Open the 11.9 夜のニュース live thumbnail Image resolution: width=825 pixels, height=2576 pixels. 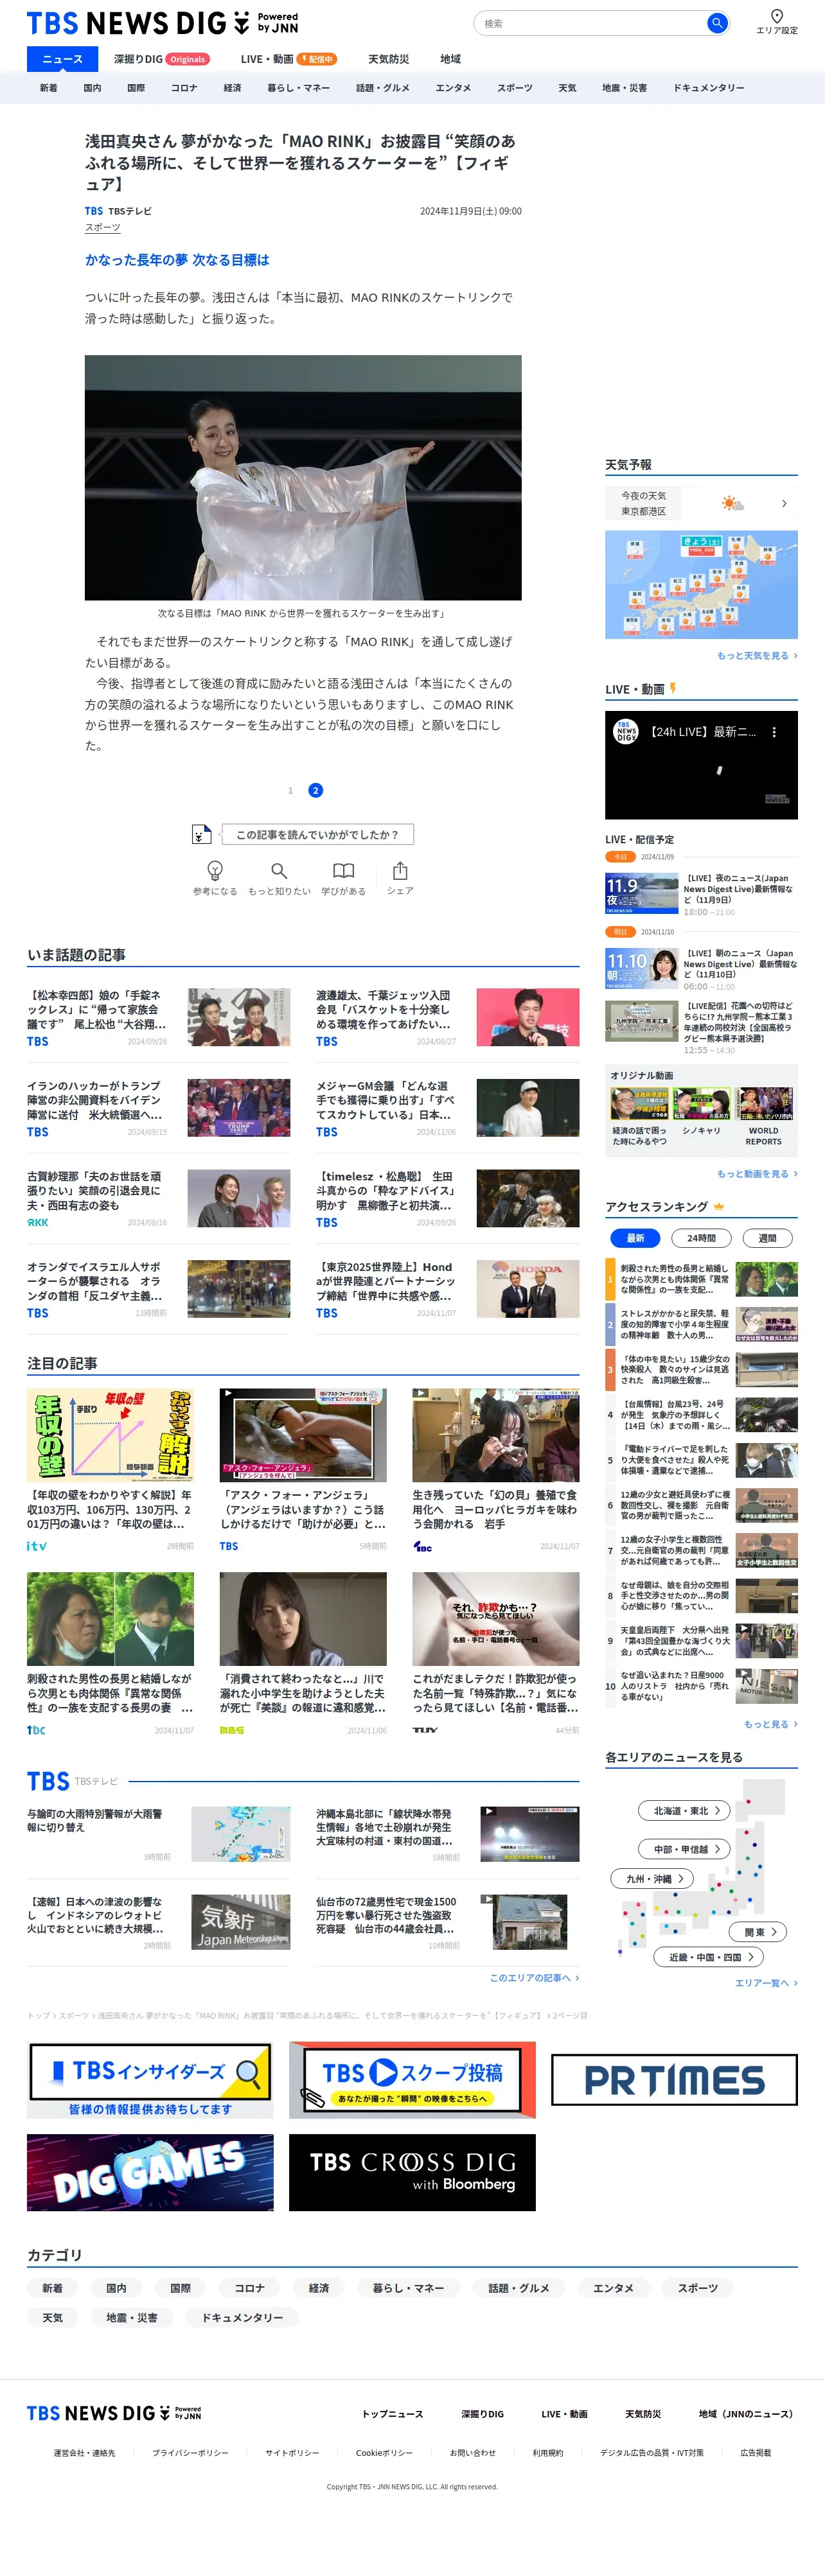click(642, 893)
